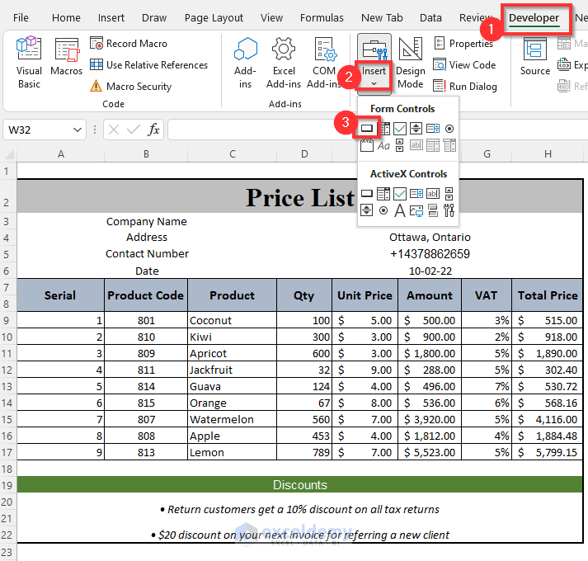The image size is (588, 561).
Task: Open COM Add-ins
Action: tap(324, 63)
